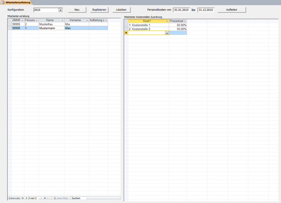Create new record via navigation bar icon
Viewport: 281px width, 203px height.
click(x=49, y=198)
